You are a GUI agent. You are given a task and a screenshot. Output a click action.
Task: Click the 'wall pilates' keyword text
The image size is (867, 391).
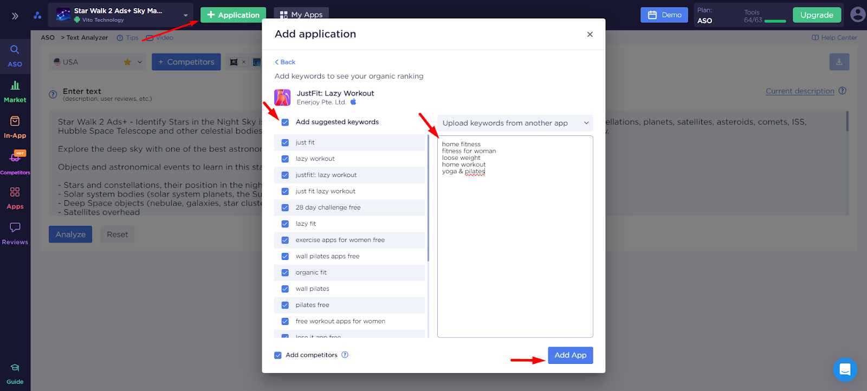click(312, 289)
